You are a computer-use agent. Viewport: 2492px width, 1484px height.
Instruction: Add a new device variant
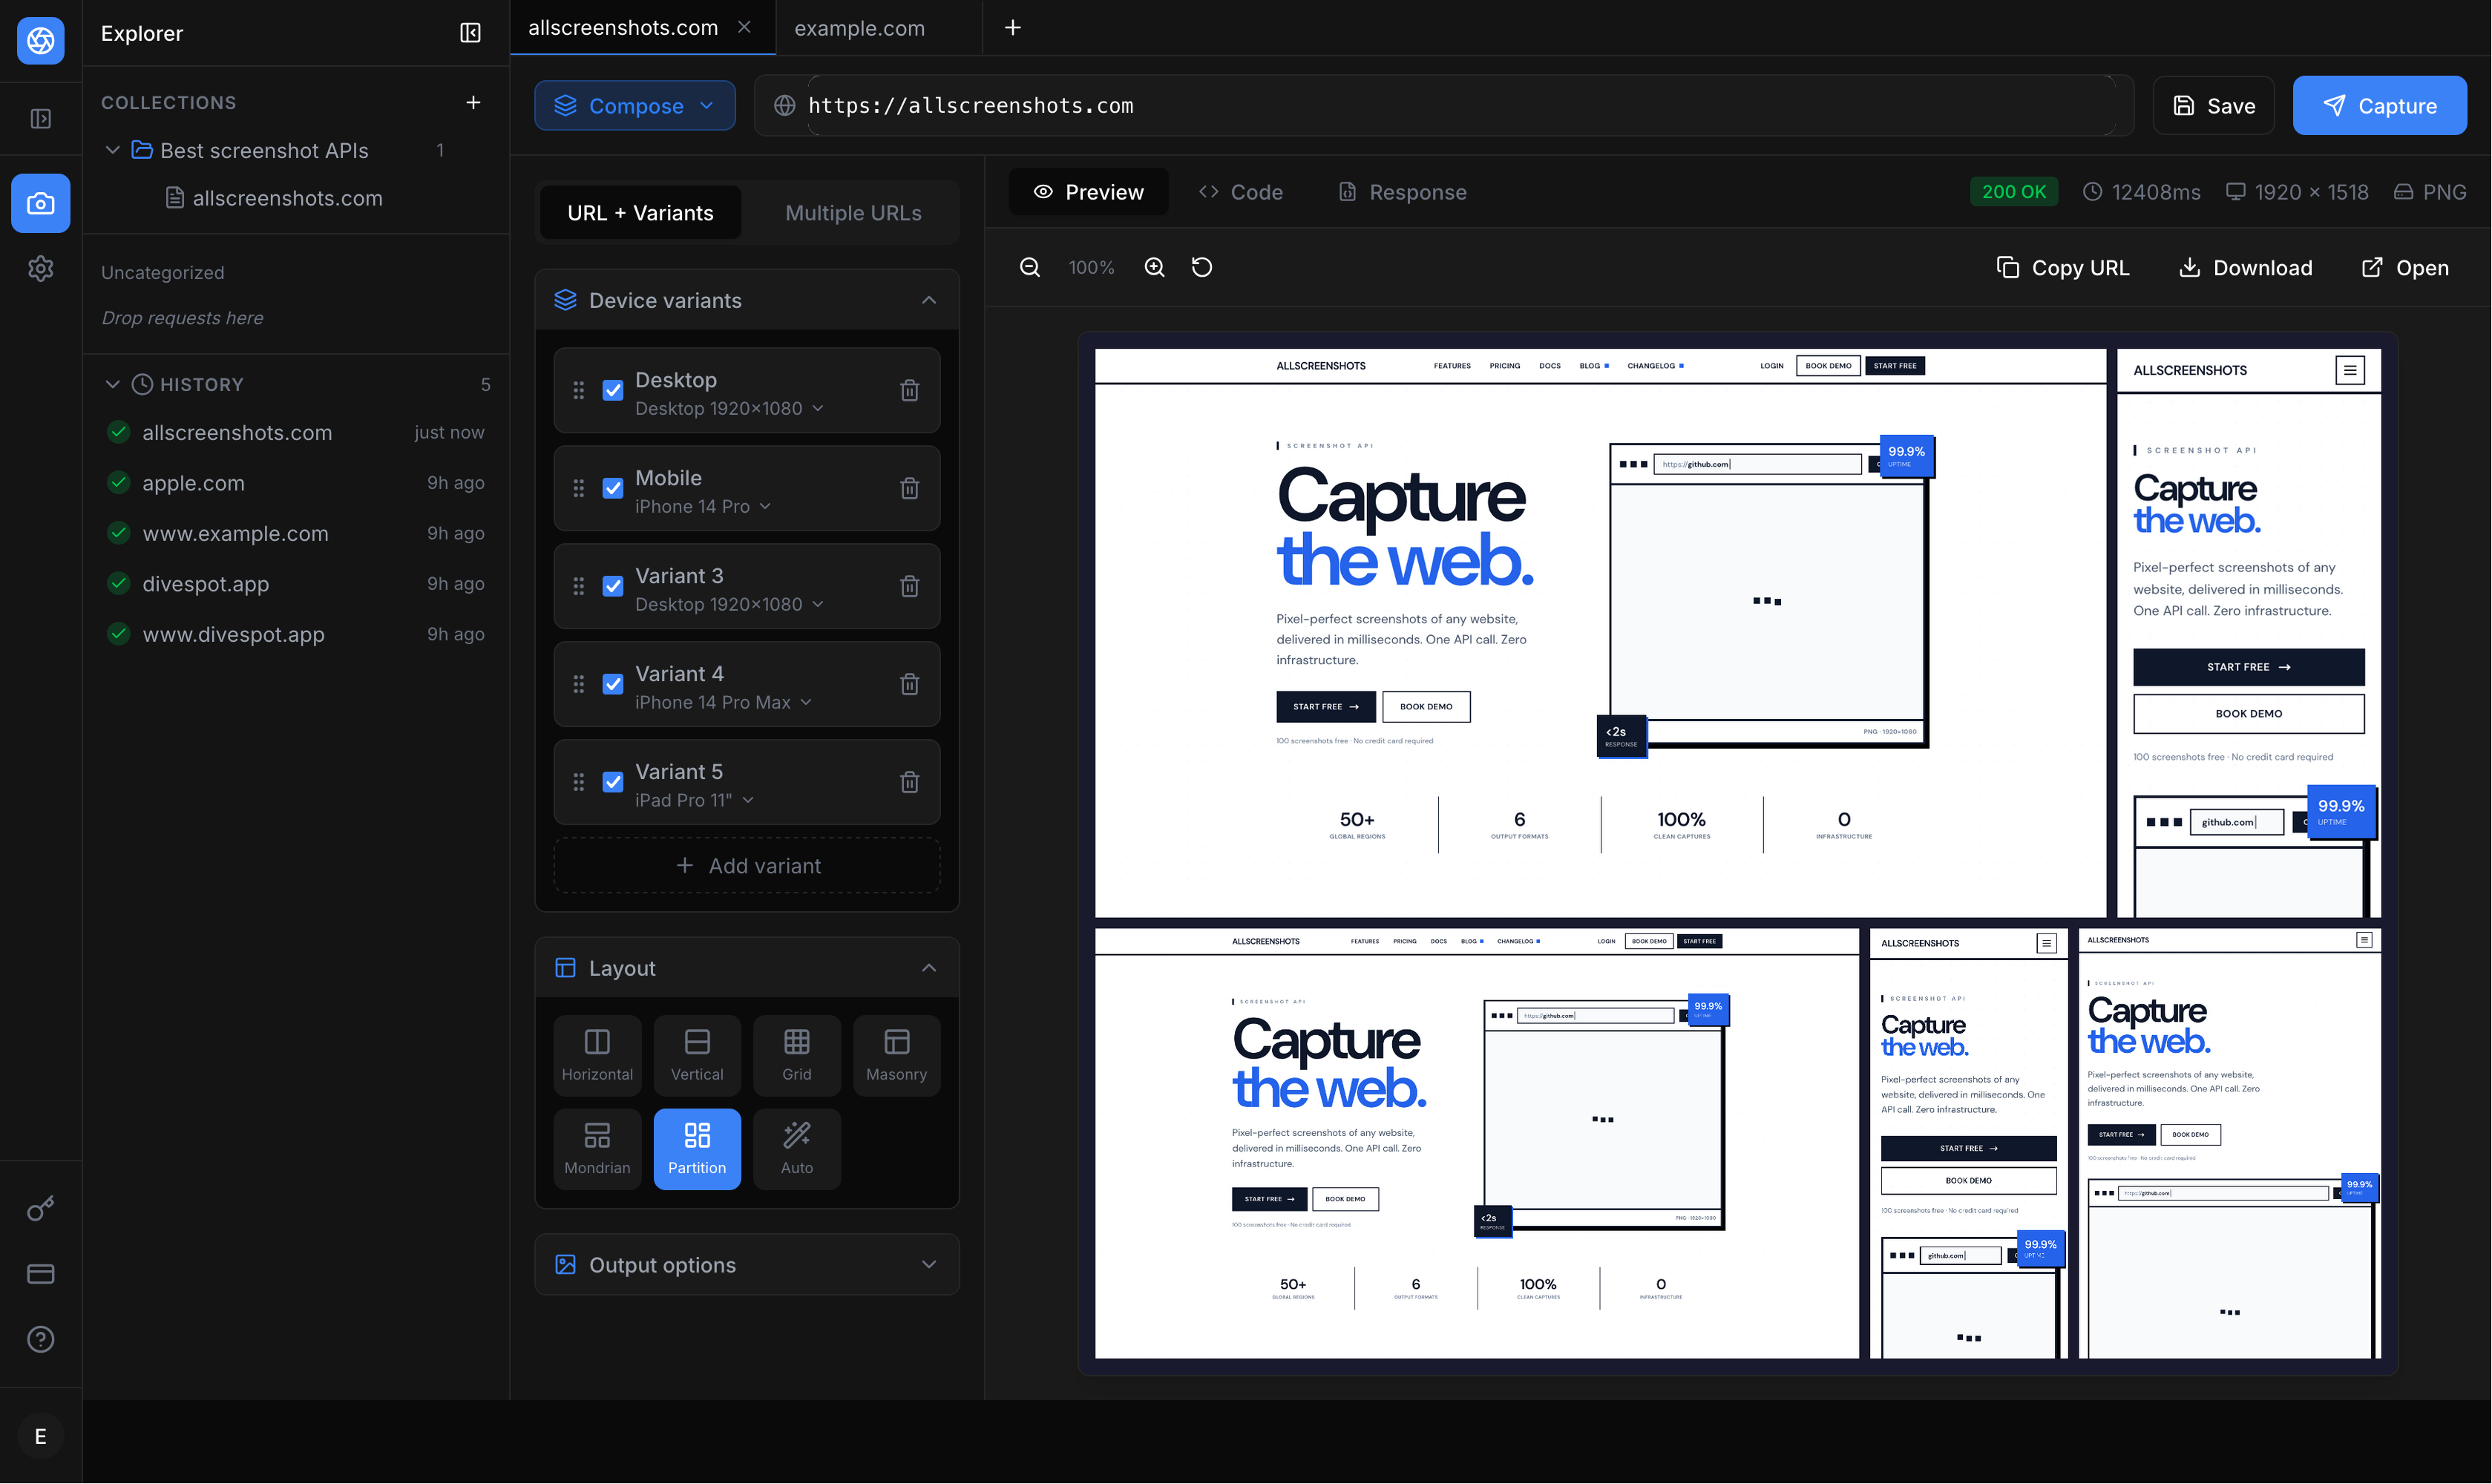pyautogui.click(x=746, y=865)
